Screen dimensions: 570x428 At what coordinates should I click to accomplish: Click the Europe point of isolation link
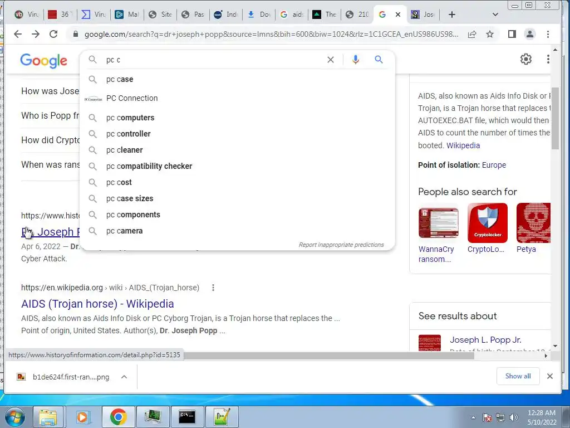coord(494,165)
